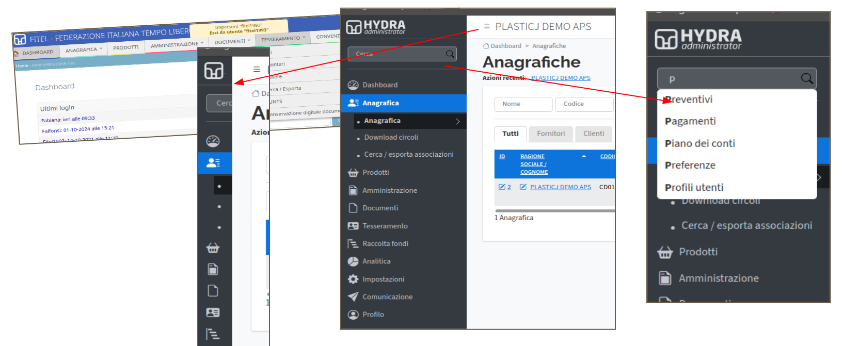The image size is (843, 346).
Task: Click the Prodotti basket icon in the enlarged Hydra panel
Action: [665, 252]
